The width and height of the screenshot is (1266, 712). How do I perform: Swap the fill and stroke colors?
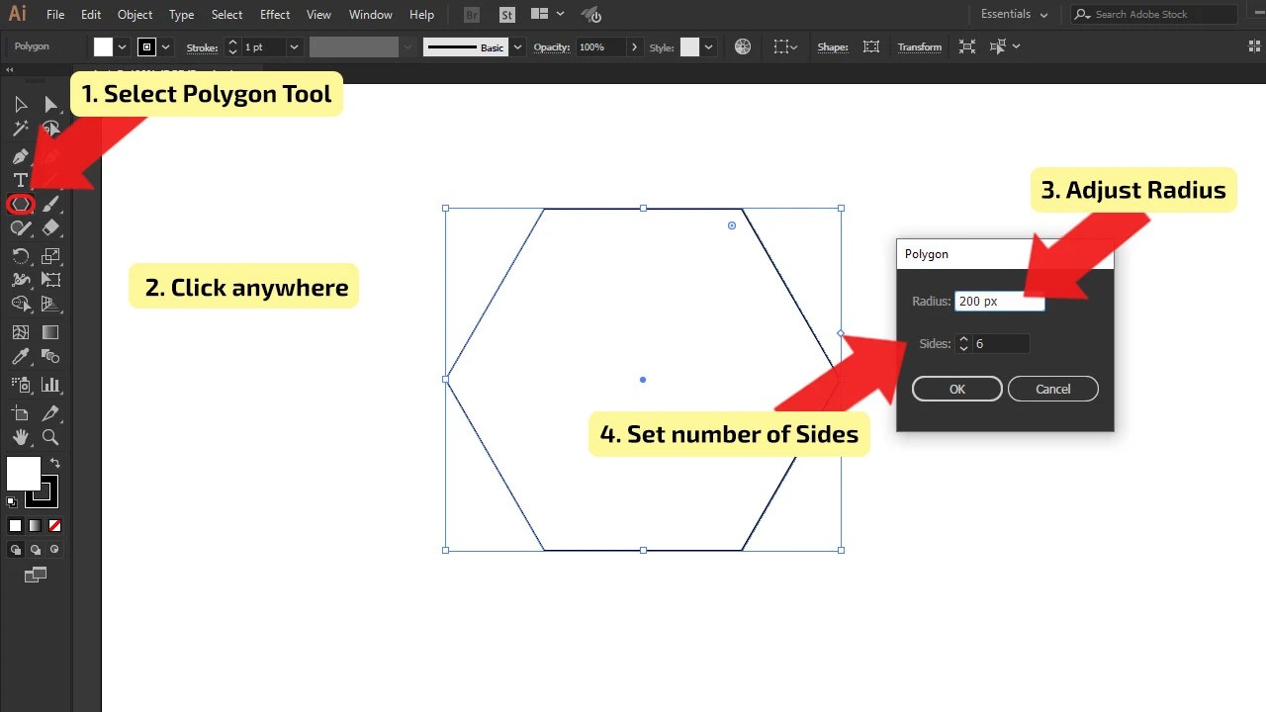point(55,463)
